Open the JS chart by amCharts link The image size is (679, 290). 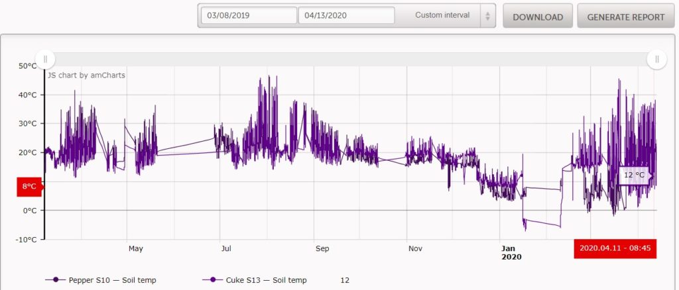[87, 75]
